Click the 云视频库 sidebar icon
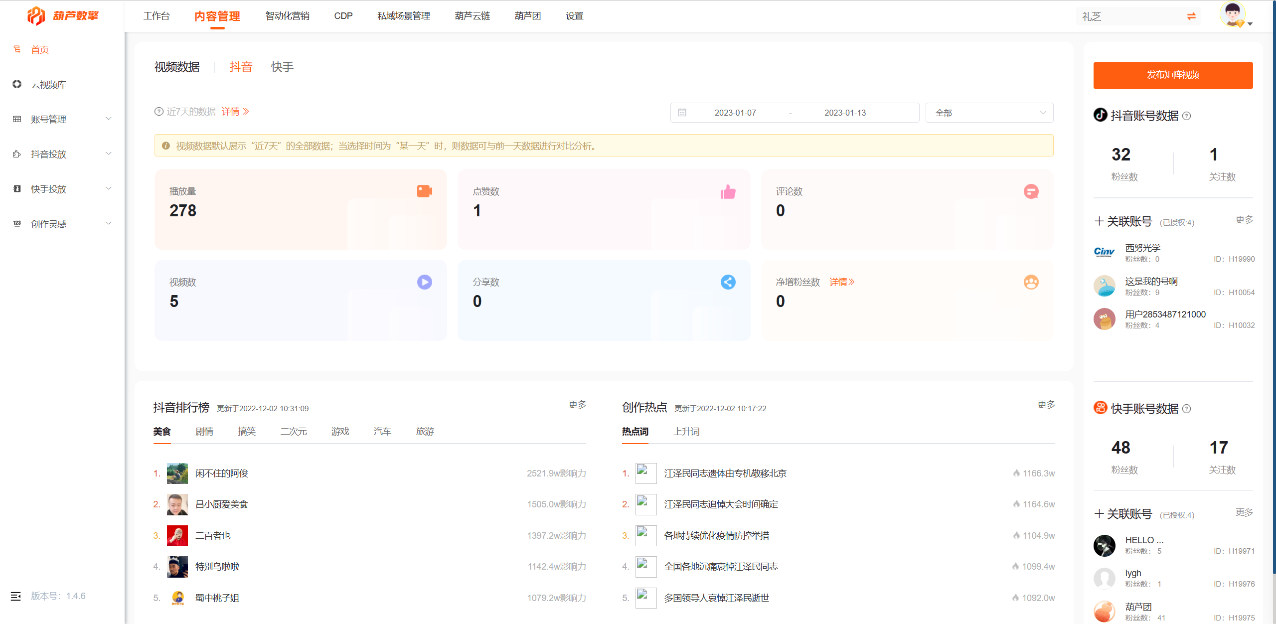Image resolution: width=1276 pixels, height=624 pixels. 17,84
